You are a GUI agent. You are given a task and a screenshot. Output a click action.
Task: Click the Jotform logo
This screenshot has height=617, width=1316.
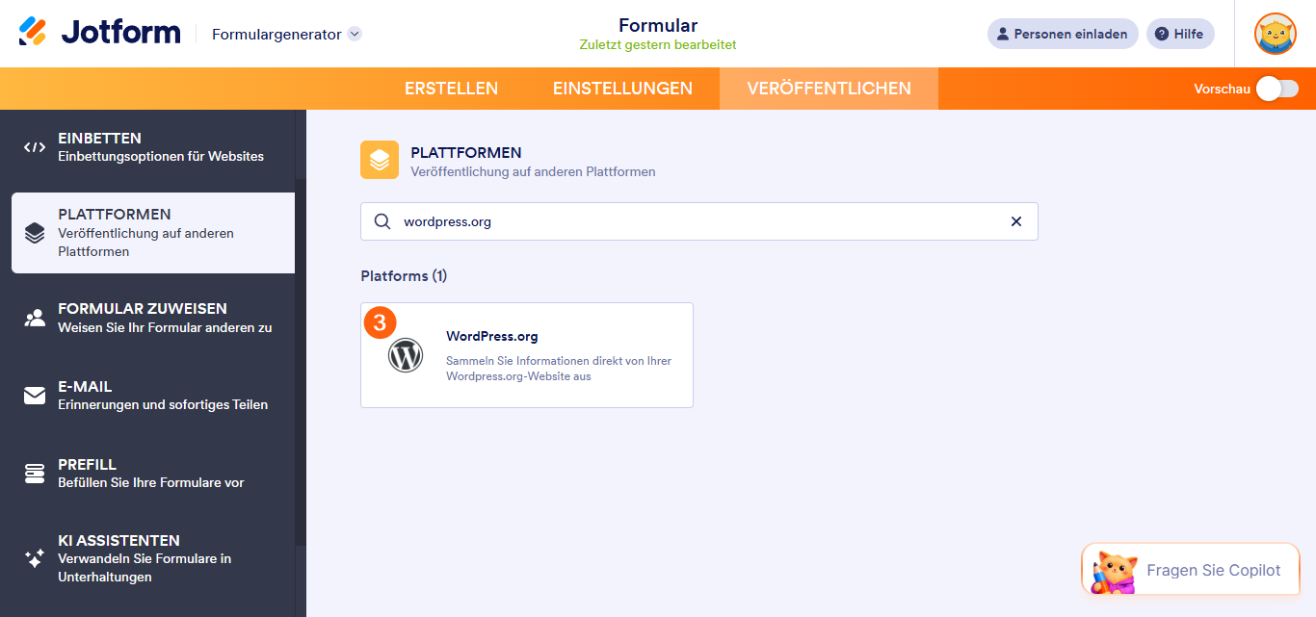[99, 31]
